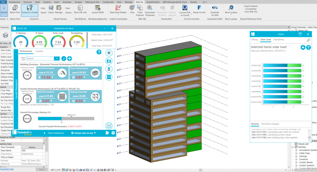Open the Quantification ribbon tab

point(153,2)
